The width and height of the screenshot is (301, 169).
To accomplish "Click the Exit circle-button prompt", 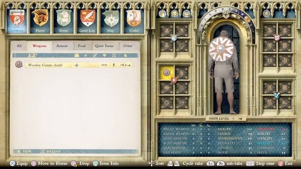I will [x=285, y=163].
